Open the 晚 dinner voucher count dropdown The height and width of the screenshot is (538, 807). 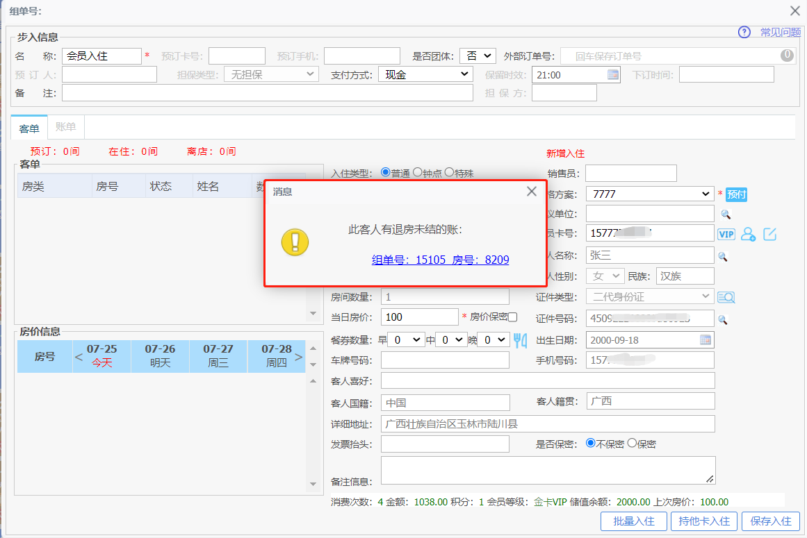[494, 339]
